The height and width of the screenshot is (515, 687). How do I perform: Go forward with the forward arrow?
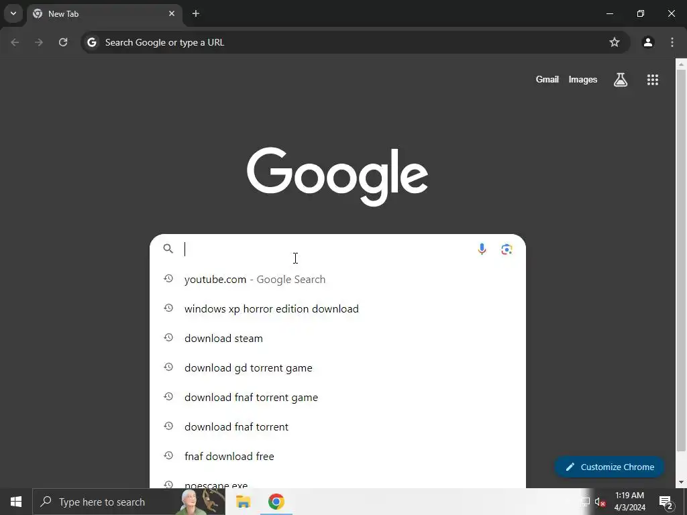(x=39, y=42)
